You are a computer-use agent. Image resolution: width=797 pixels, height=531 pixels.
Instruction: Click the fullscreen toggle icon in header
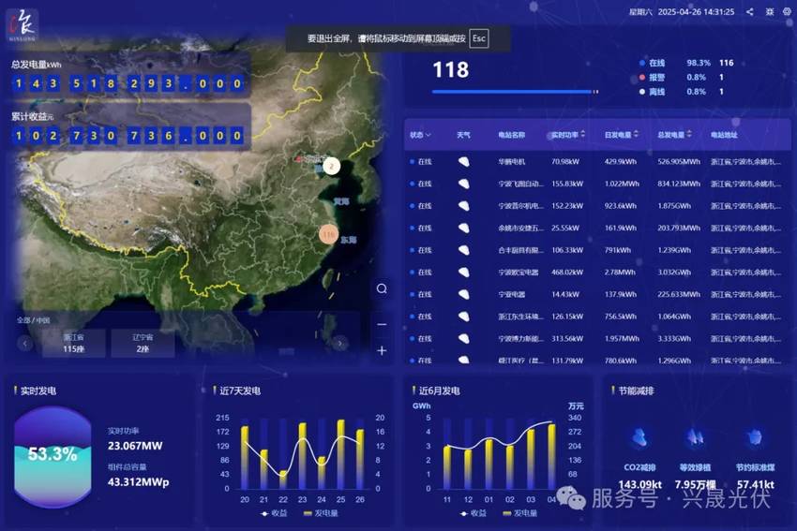tap(769, 12)
